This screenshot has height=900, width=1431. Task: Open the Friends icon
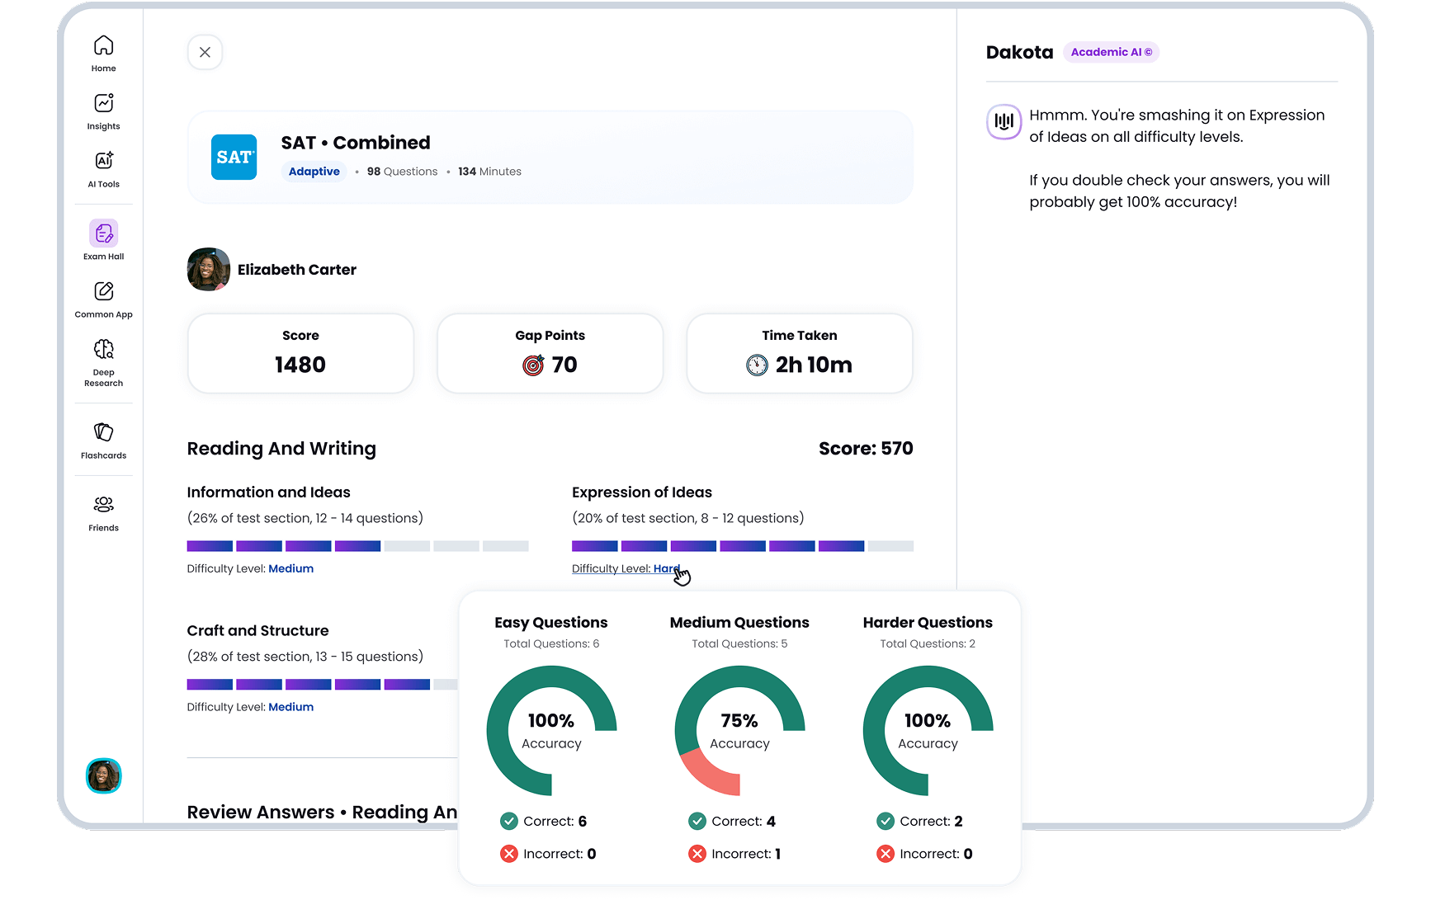[103, 505]
